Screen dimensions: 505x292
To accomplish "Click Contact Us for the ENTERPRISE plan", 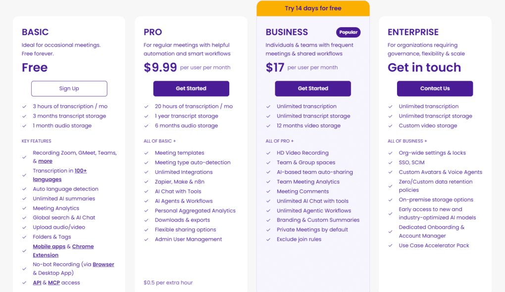I will click(435, 88).
